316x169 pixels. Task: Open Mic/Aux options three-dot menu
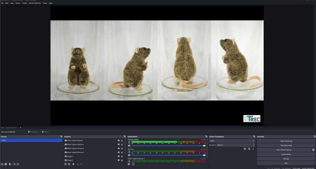129,152
